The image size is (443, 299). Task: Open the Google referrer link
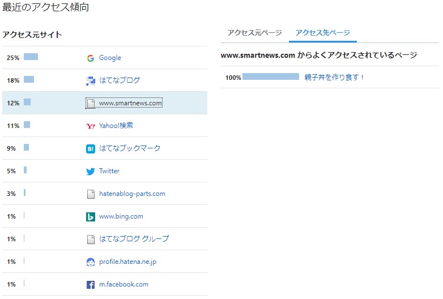[x=110, y=58]
